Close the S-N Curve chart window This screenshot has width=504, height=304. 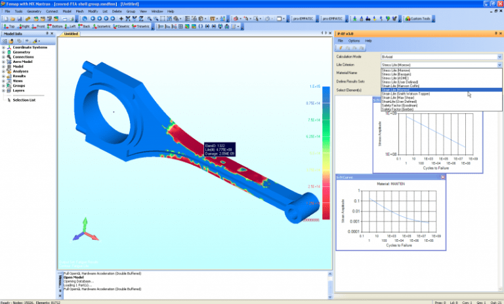[442, 177]
